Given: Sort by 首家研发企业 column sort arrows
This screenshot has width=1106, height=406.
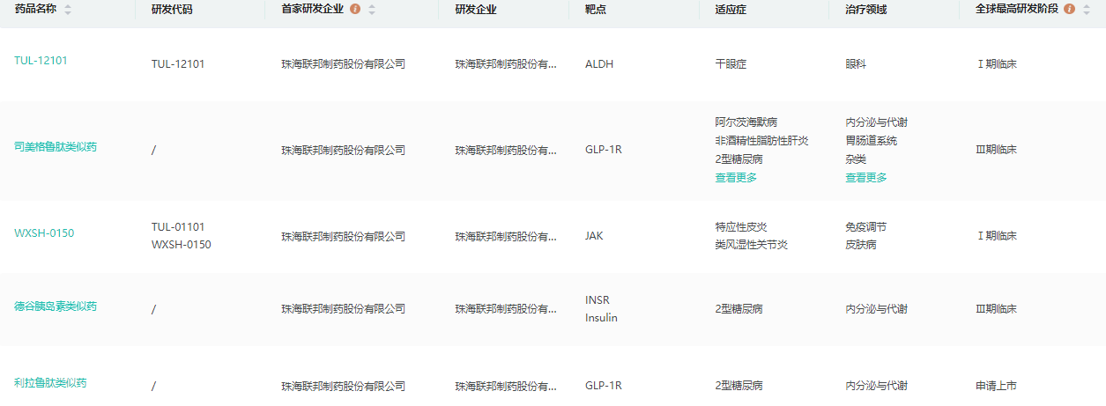Looking at the screenshot, I should (372, 10).
